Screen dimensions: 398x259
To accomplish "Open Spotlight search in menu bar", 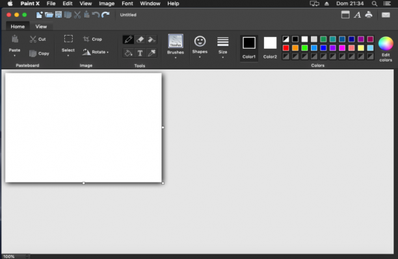I will [375, 3].
